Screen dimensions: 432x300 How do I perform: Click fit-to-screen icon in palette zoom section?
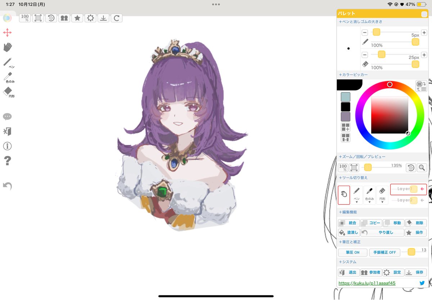354,168
